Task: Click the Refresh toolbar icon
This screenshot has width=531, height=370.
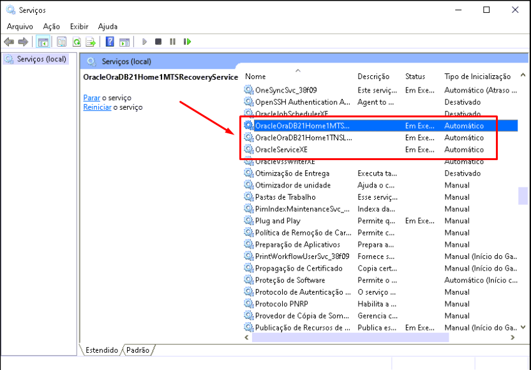Action: 77,42
